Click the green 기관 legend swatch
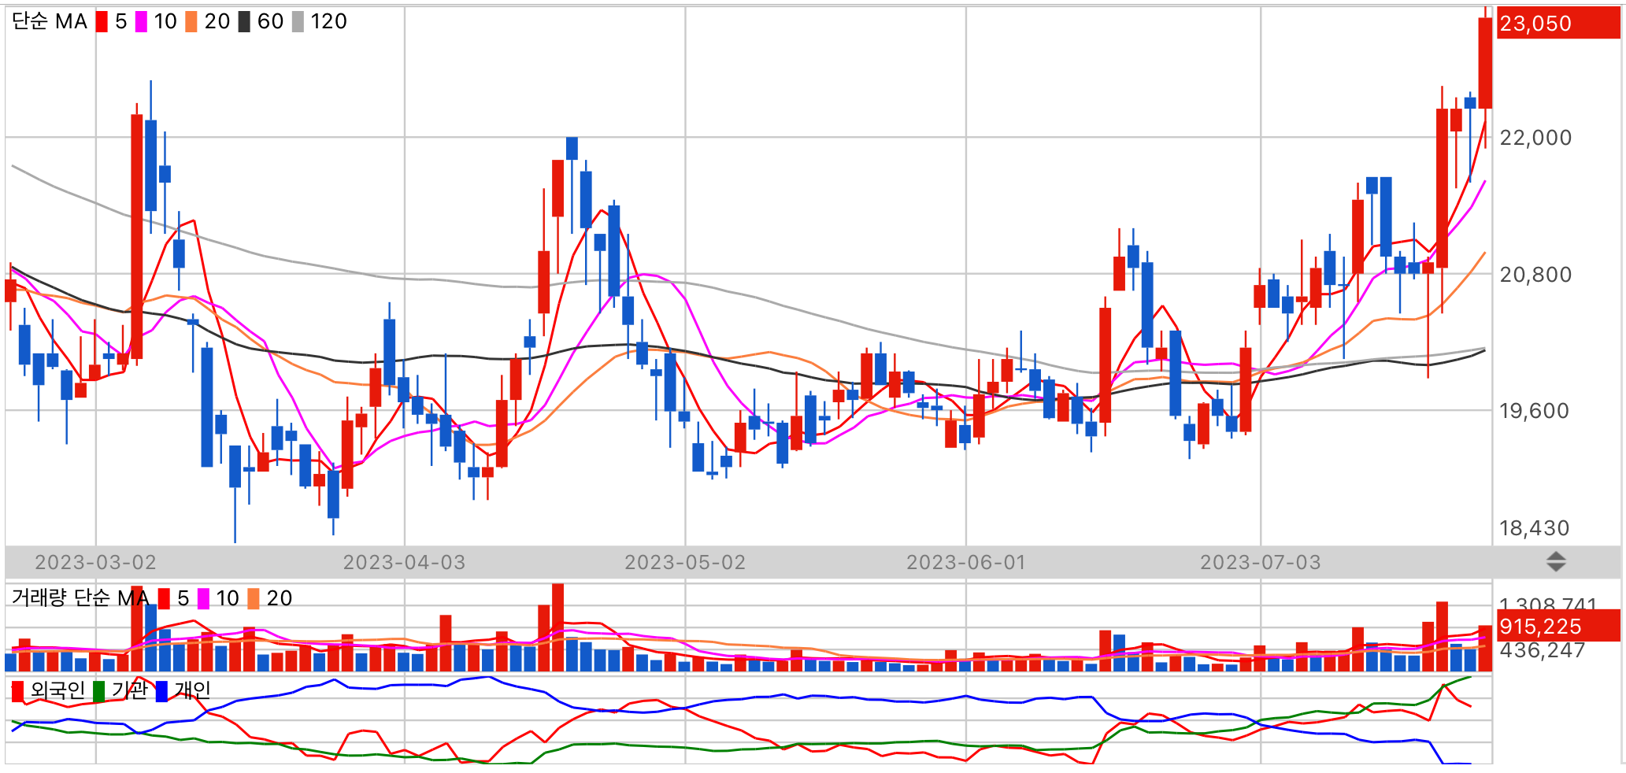 (x=99, y=691)
